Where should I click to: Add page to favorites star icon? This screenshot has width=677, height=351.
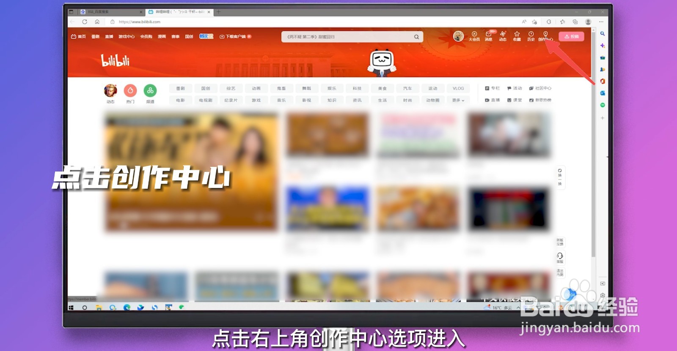534,22
